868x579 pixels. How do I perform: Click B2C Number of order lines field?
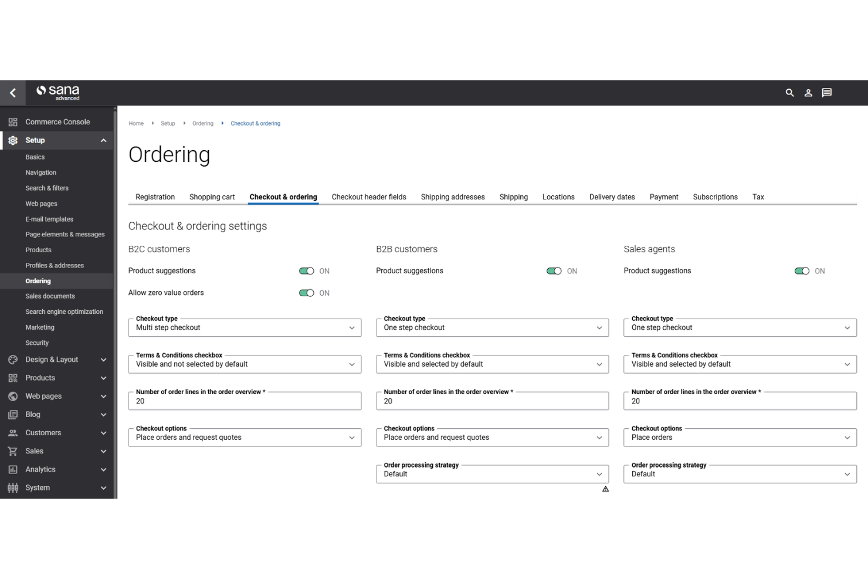pos(245,401)
